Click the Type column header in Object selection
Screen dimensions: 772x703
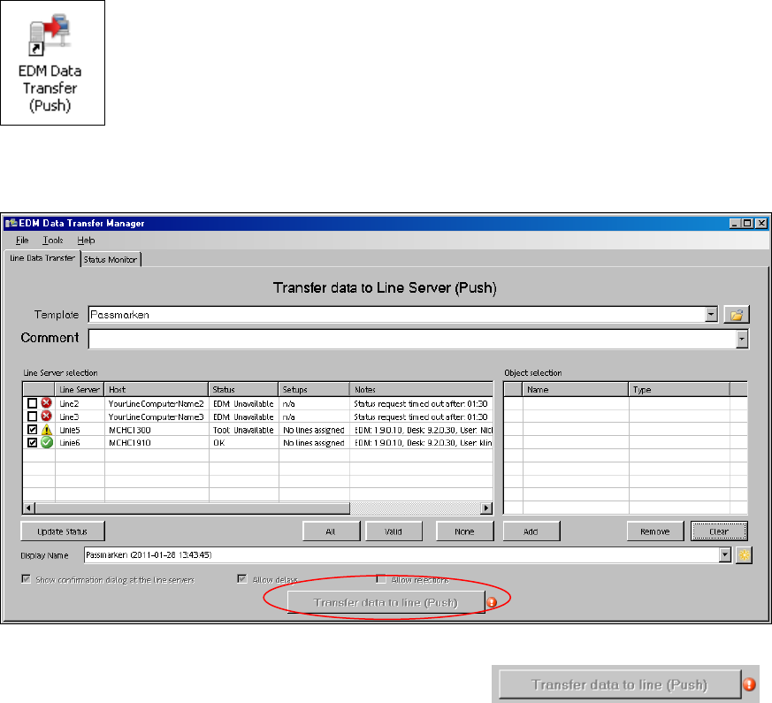pyautogui.click(x=679, y=389)
